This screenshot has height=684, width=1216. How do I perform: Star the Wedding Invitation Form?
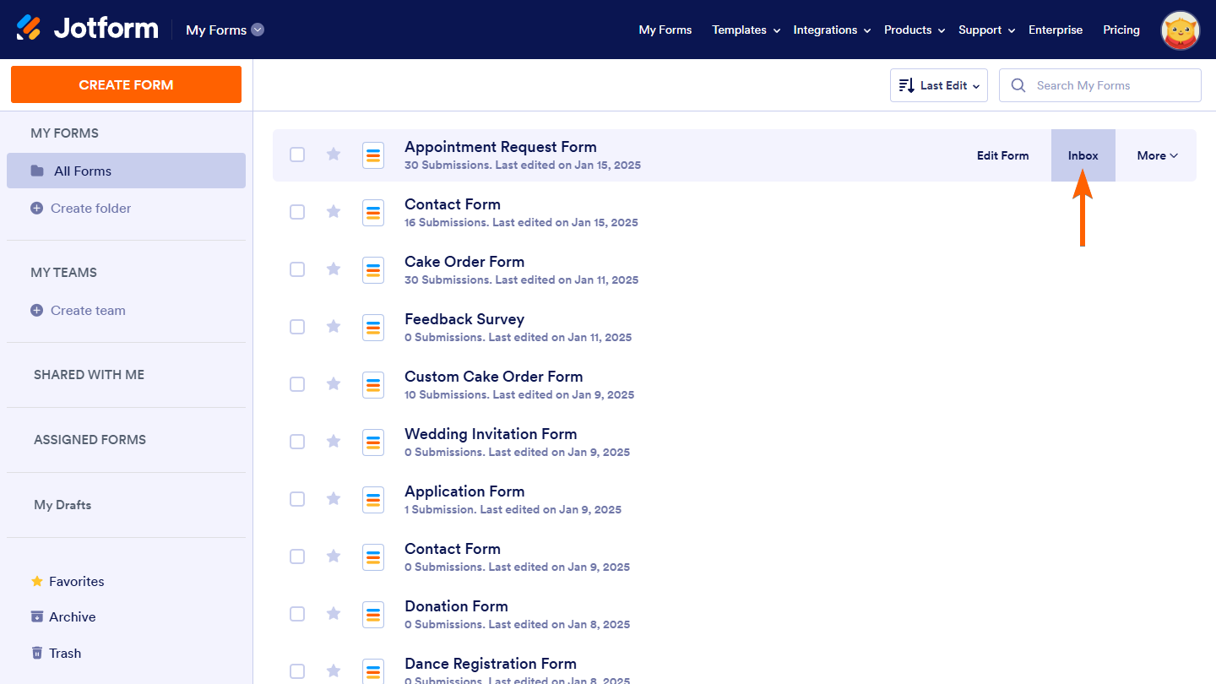(334, 441)
